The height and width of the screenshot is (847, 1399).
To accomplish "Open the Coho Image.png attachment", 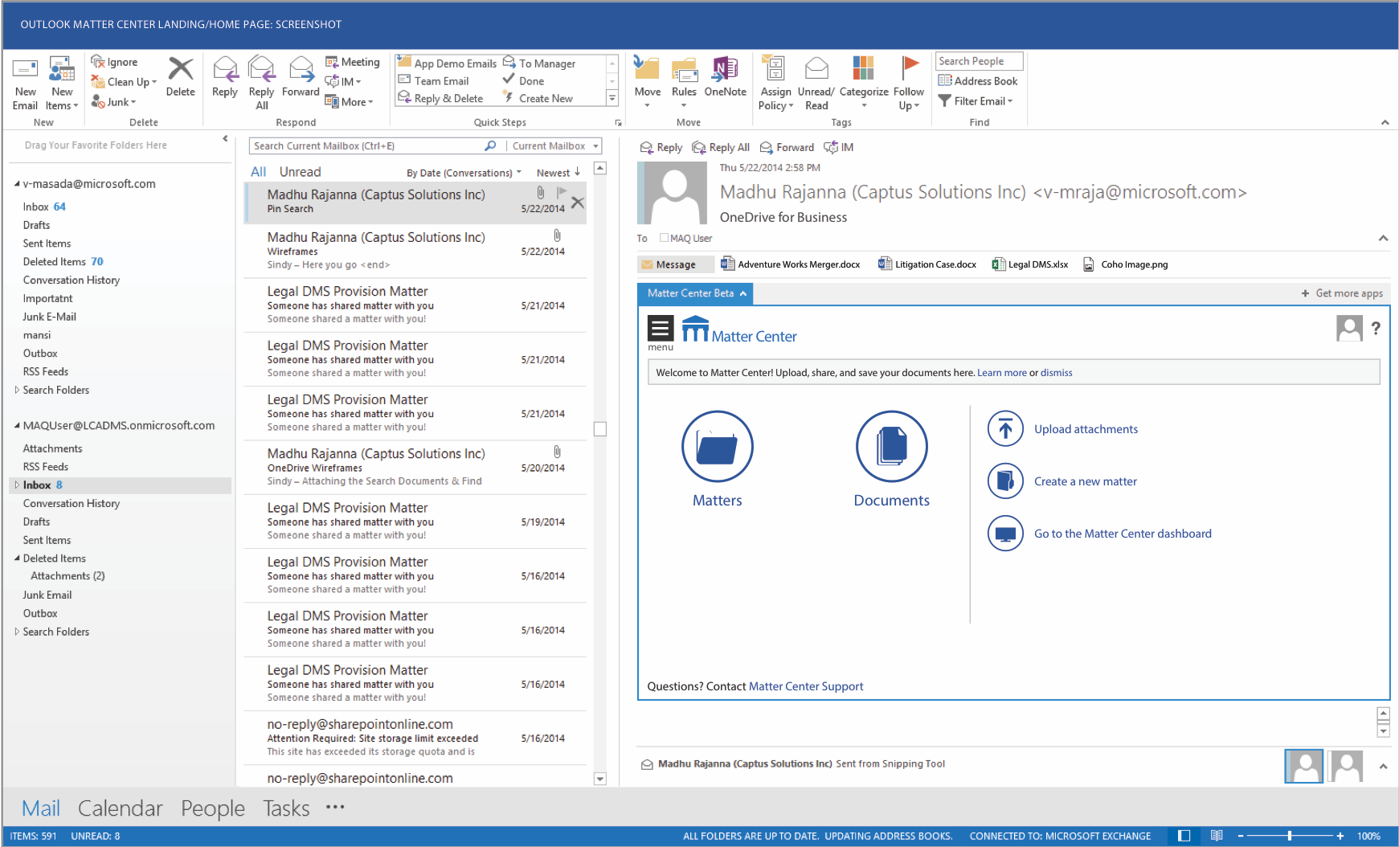I will point(1125,264).
